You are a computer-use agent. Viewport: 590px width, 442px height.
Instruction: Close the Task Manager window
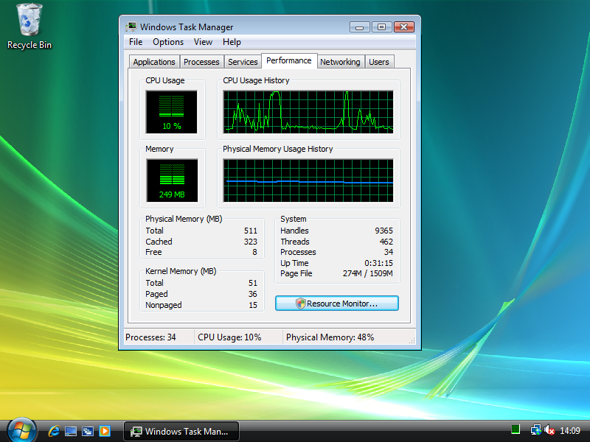[x=403, y=27]
